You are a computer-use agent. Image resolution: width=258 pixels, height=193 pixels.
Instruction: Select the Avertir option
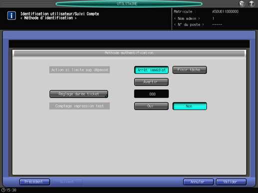coord(151,82)
